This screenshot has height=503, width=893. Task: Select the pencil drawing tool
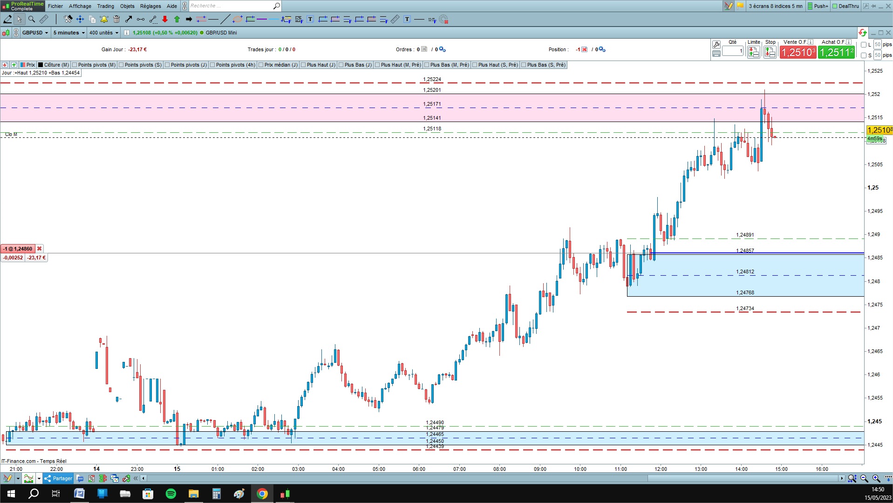pyautogui.click(x=7, y=19)
